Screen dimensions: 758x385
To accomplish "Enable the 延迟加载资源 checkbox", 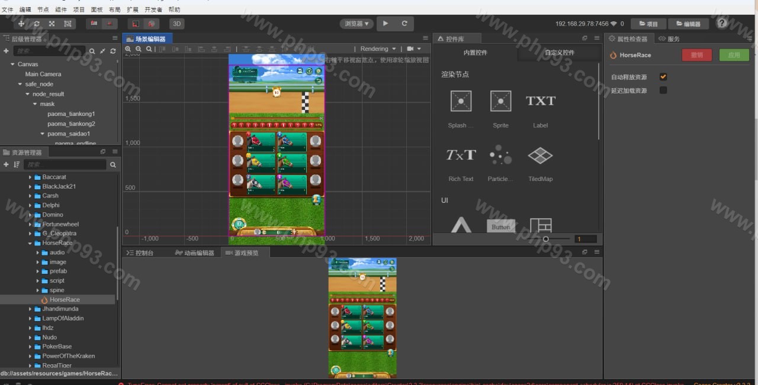I will (x=663, y=90).
